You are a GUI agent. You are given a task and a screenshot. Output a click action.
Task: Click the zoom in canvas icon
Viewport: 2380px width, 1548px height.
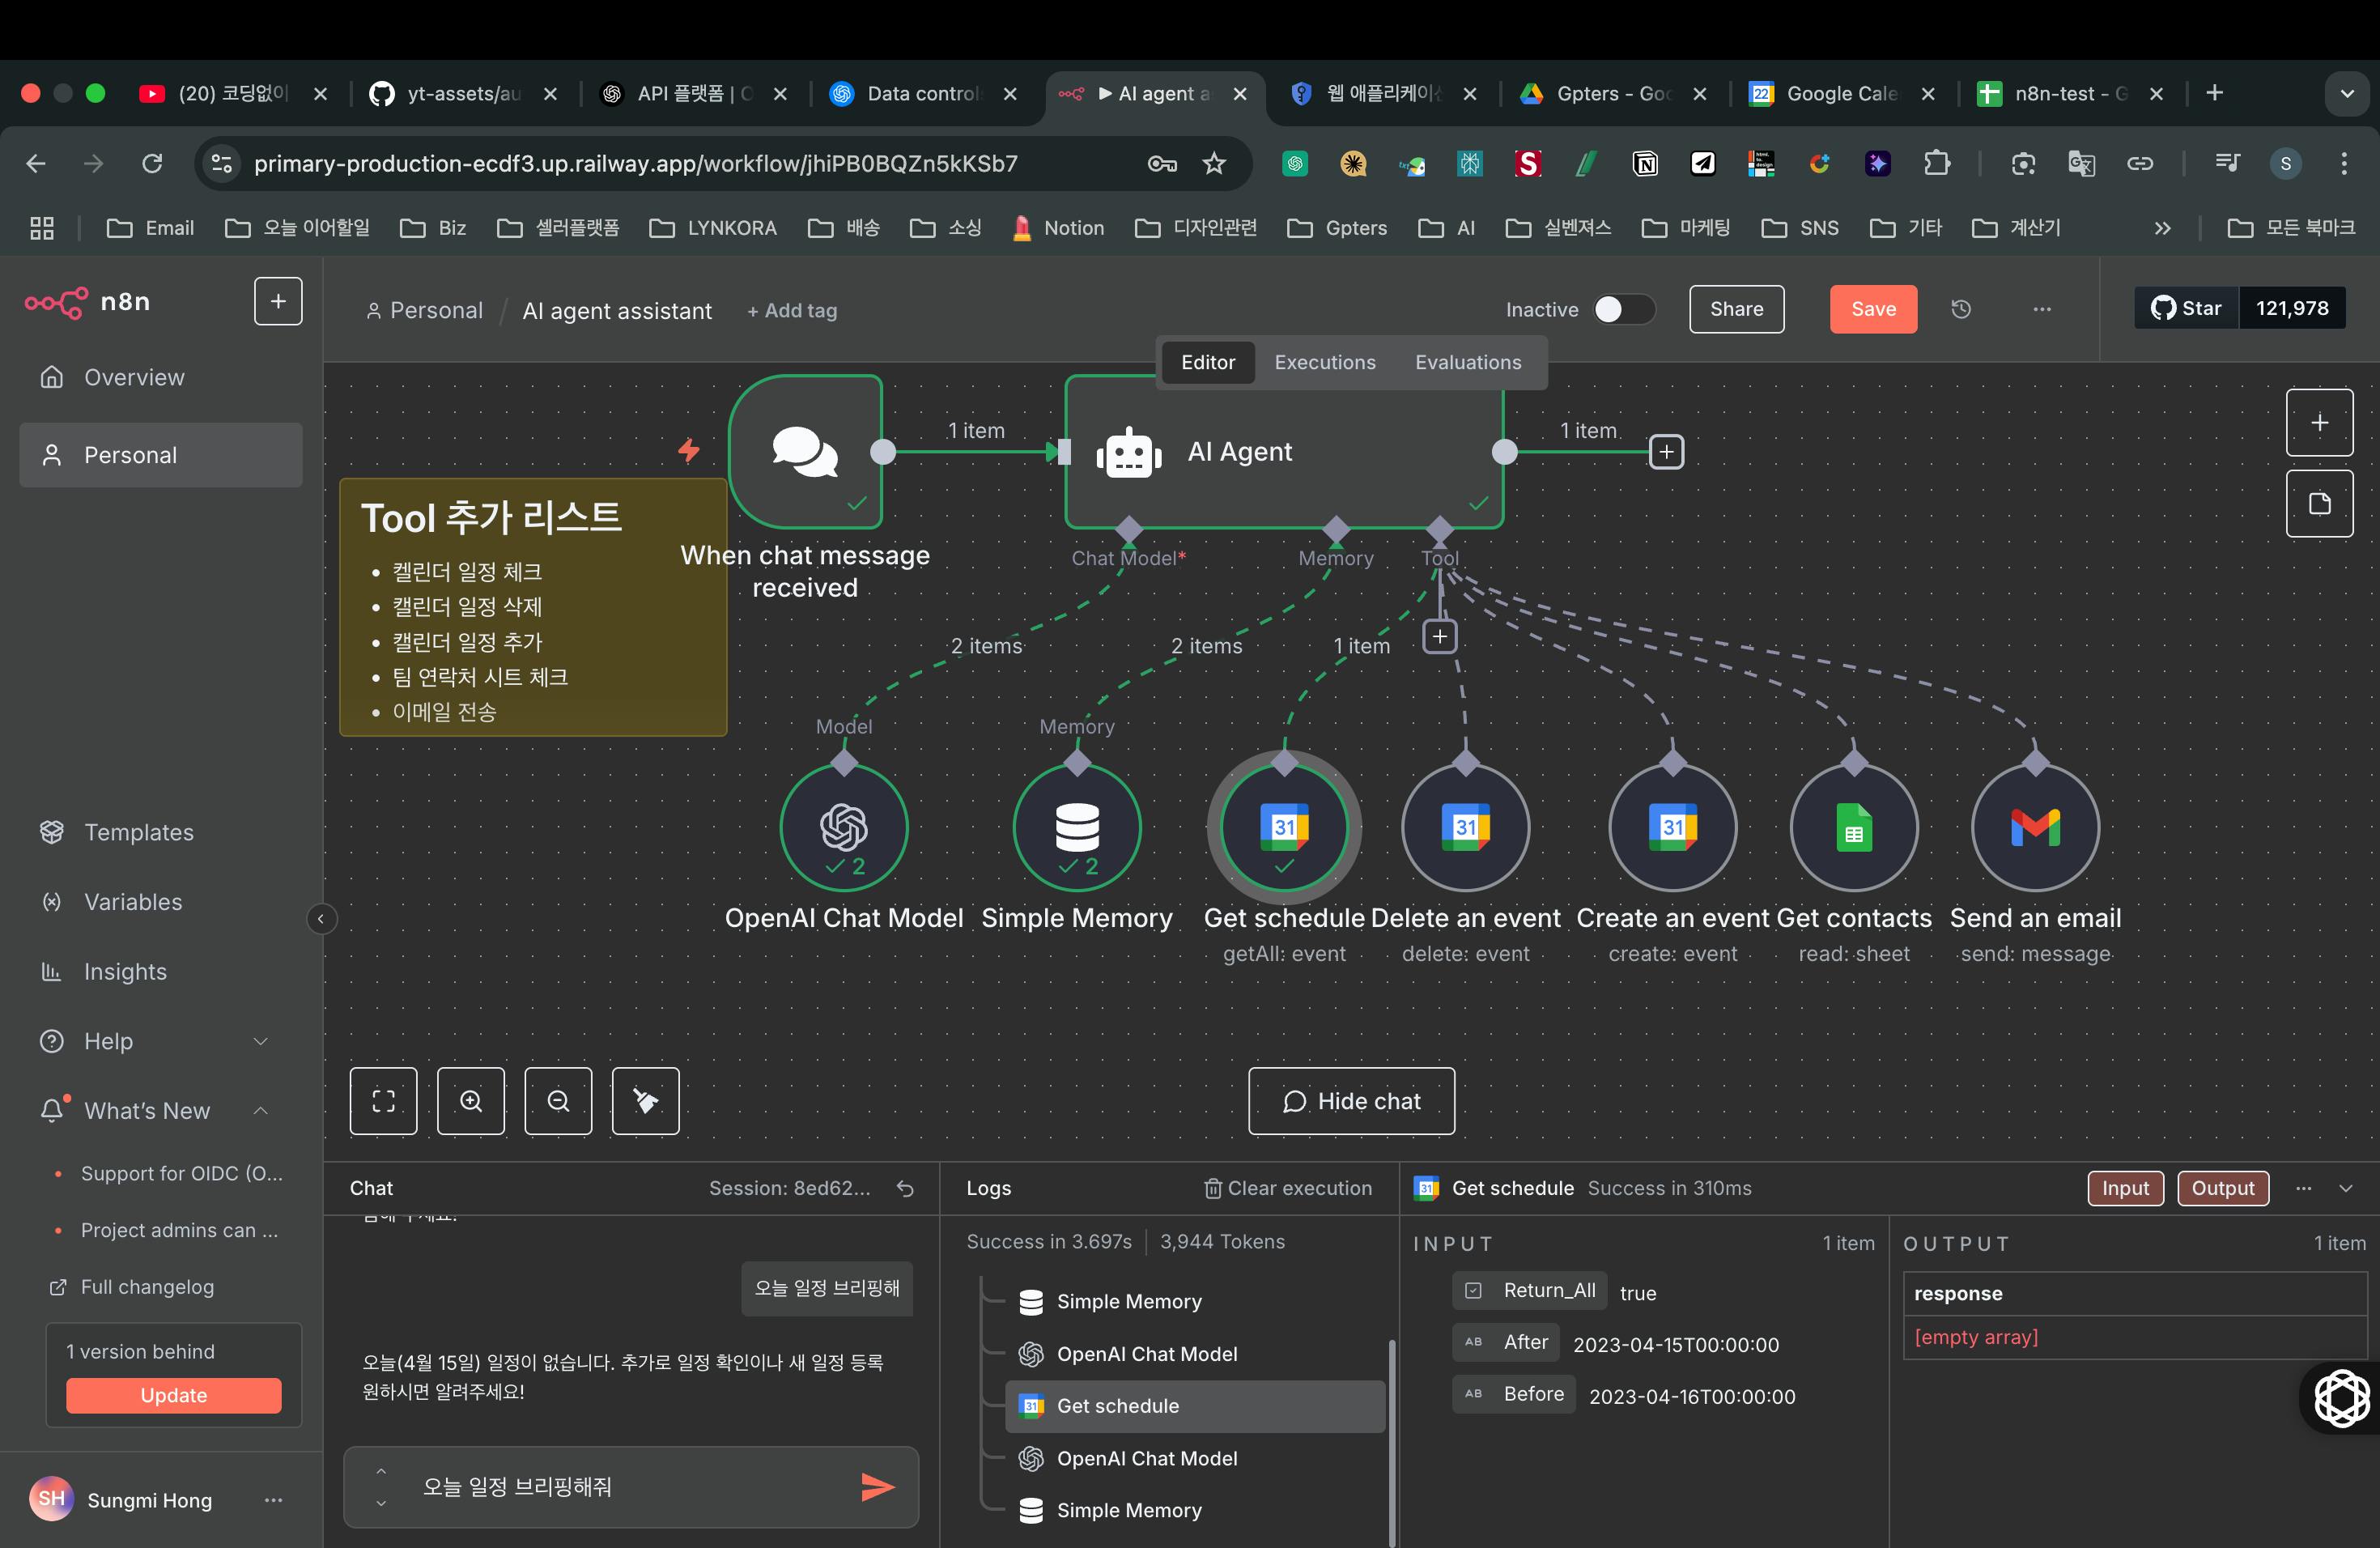(x=470, y=1100)
